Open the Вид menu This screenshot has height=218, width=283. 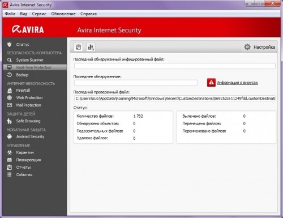click(24, 14)
